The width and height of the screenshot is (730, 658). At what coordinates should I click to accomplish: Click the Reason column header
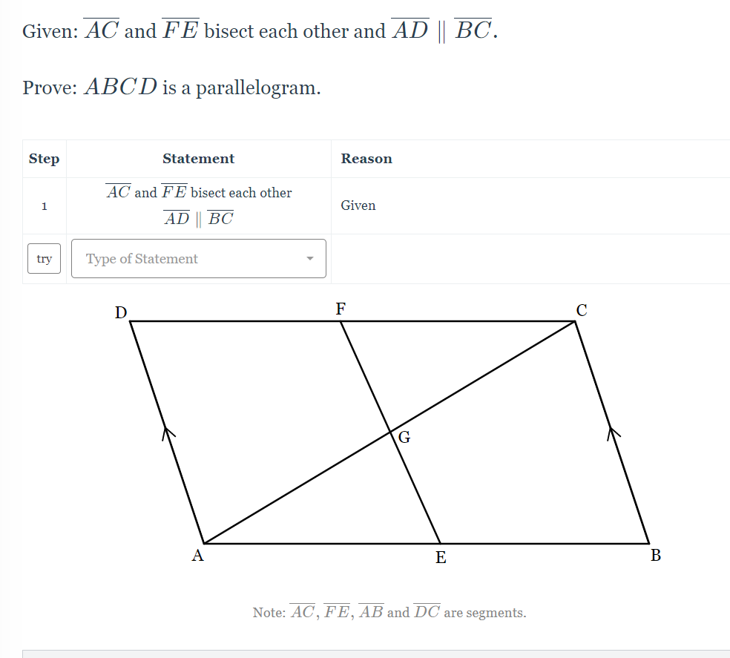[366, 159]
